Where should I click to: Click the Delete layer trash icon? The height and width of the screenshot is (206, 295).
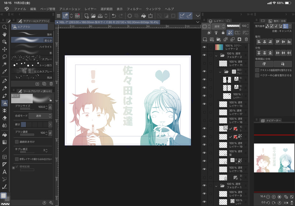246,40
